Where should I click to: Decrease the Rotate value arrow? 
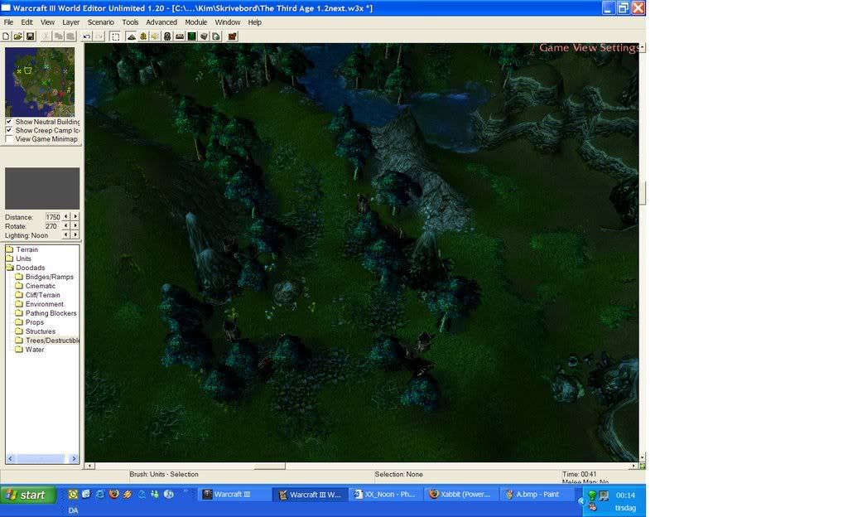click(66, 225)
